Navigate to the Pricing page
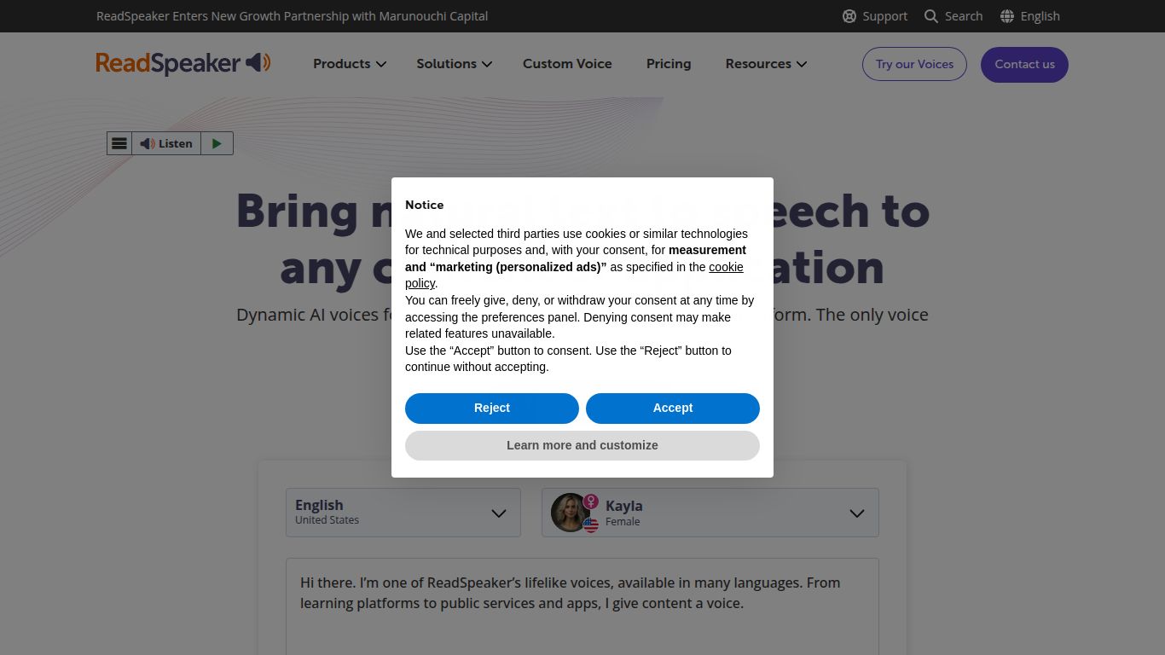The image size is (1165, 655). 668,63
